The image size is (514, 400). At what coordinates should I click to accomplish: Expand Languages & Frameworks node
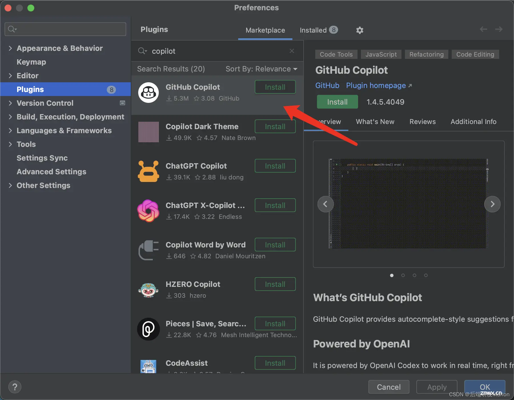coord(10,130)
